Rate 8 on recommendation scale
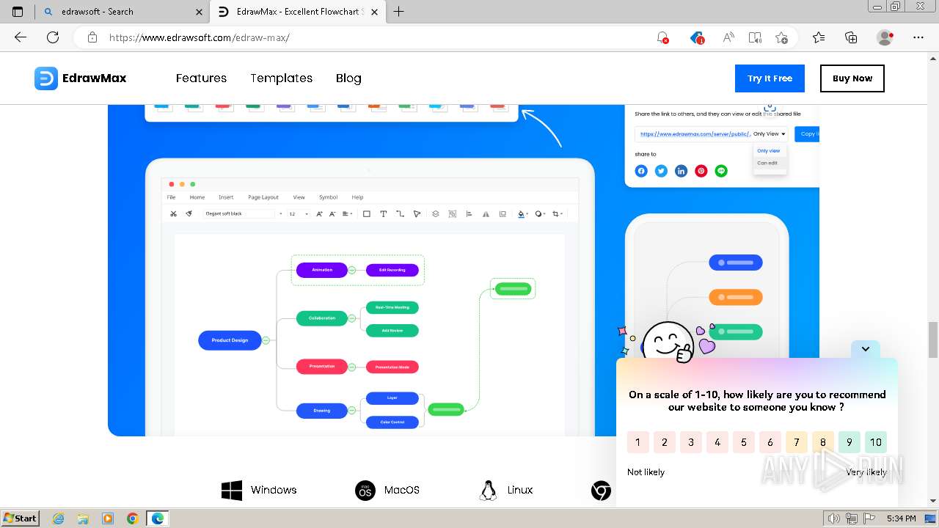The width and height of the screenshot is (939, 528). (x=823, y=442)
